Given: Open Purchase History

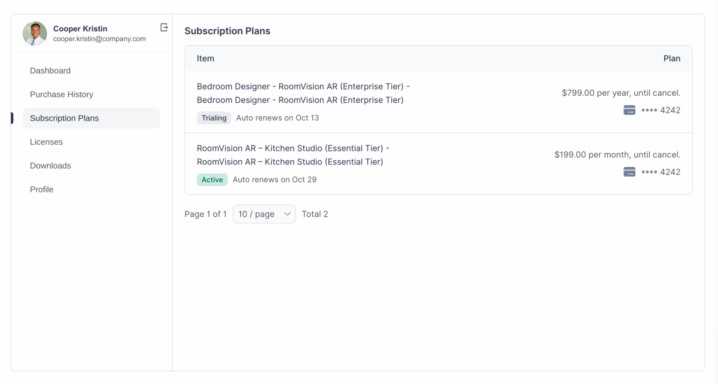Looking at the screenshot, I should click(x=61, y=94).
